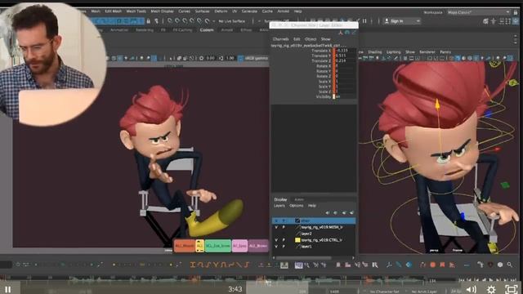
Task: Click the Translate X value field
Action: [346, 51]
